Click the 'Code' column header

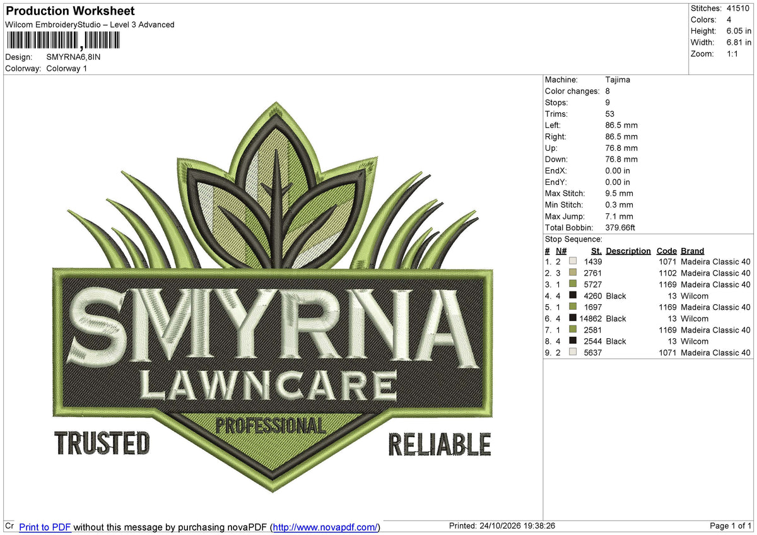(x=666, y=250)
